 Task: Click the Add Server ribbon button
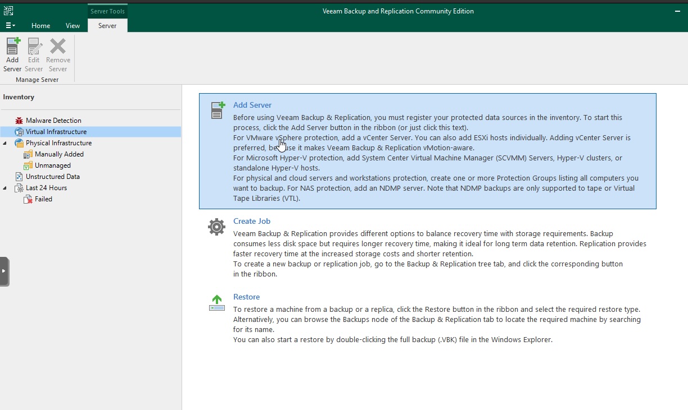coord(12,54)
